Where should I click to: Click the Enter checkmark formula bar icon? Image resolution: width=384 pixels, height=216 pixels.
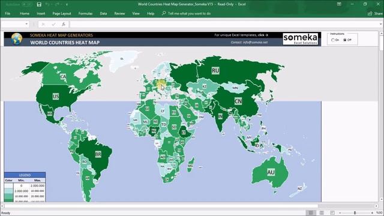[x=53, y=24]
